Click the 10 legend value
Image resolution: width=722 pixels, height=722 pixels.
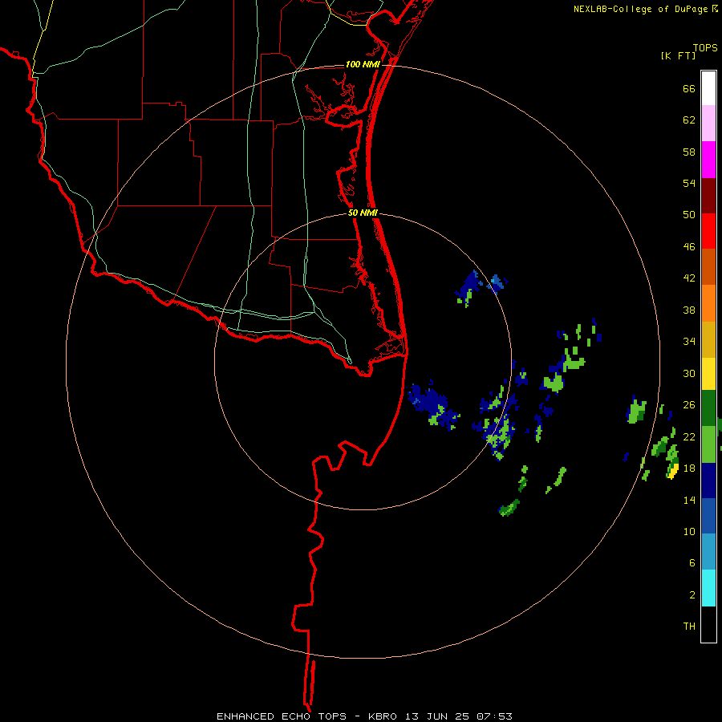tap(689, 532)
